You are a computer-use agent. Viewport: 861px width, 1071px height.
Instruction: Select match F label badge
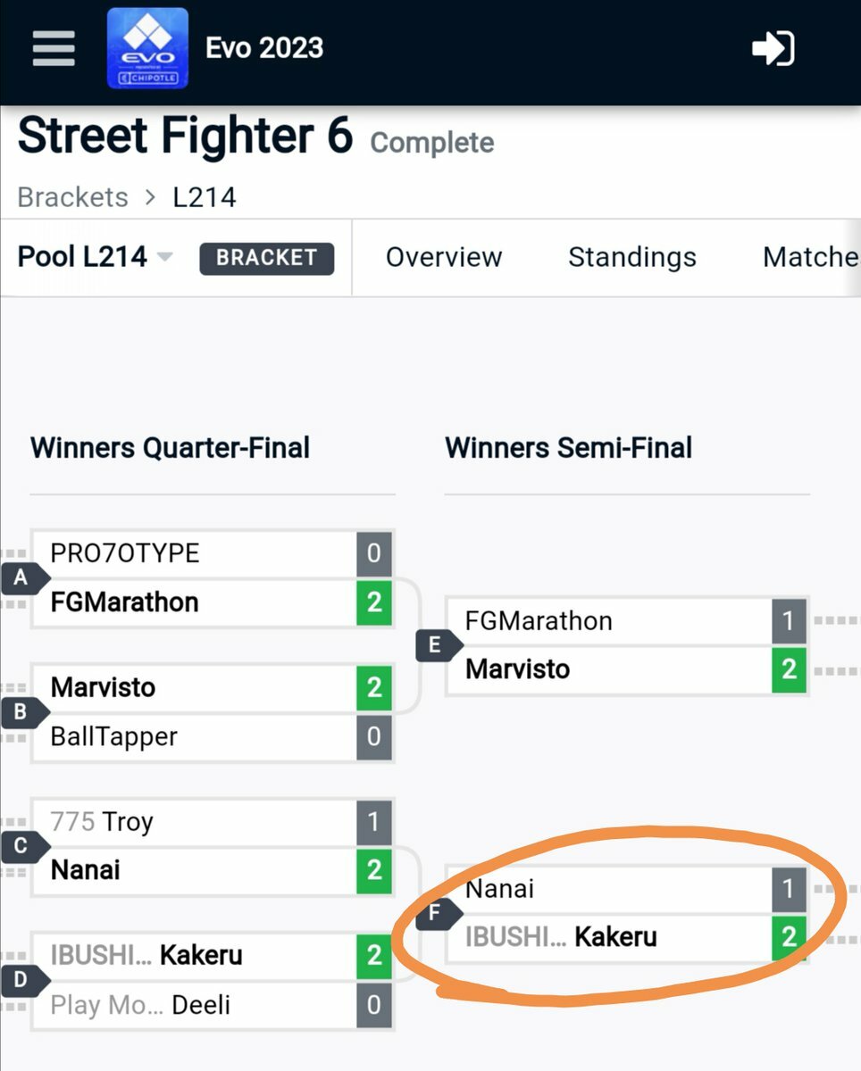click(x=437, y=914)
